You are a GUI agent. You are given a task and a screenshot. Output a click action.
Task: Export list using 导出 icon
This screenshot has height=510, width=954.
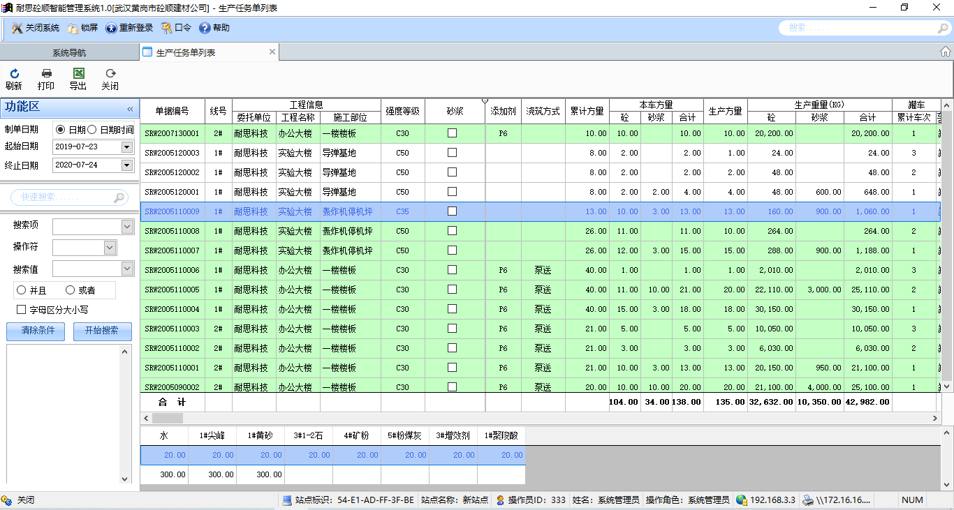[x=78, y=74]
